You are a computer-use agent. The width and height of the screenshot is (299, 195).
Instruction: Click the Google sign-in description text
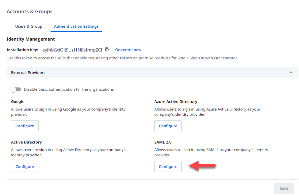68,112
